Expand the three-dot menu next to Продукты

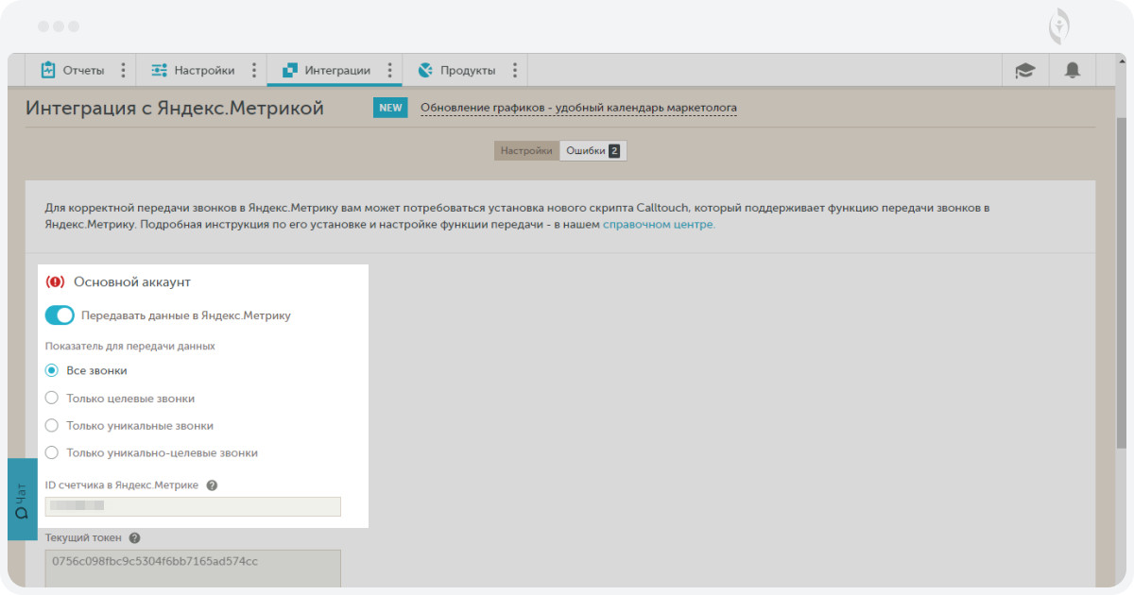(x=515, y=70)
